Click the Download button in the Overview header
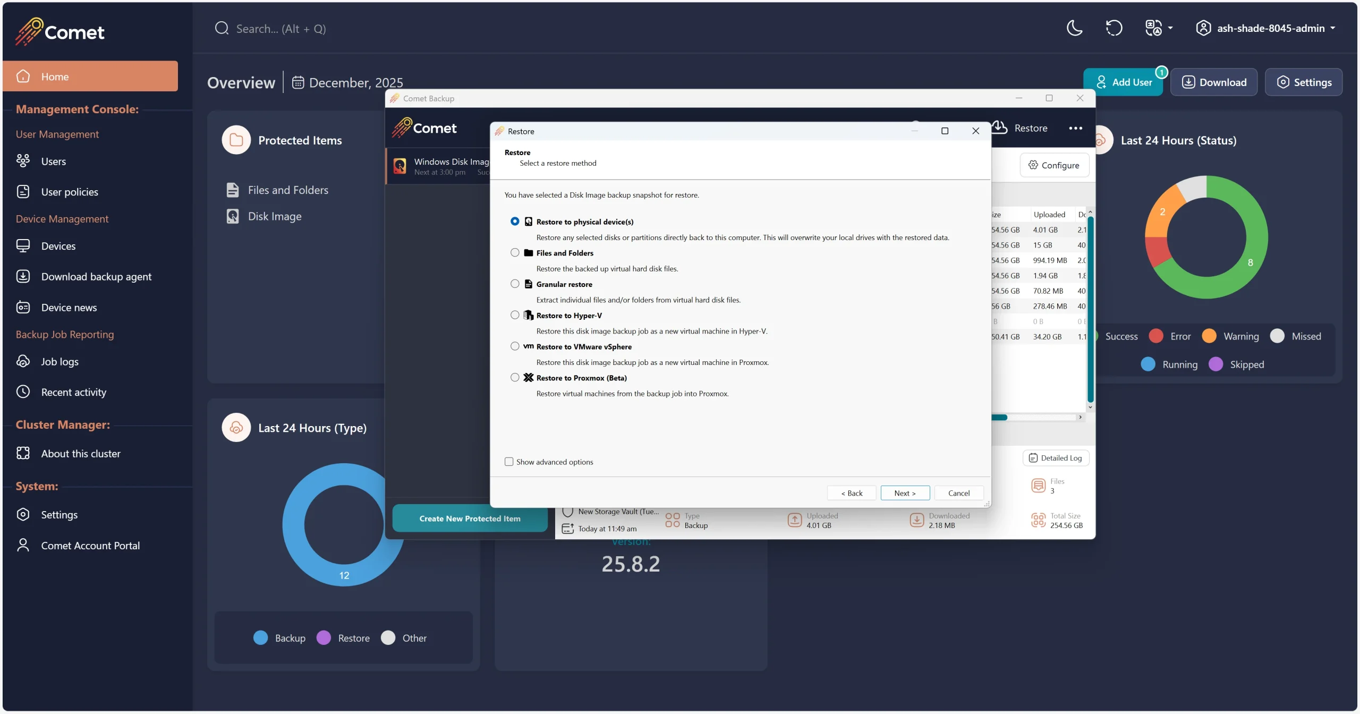The height and width of the screenshot is (714, 1360). [x=1214, y=82]
